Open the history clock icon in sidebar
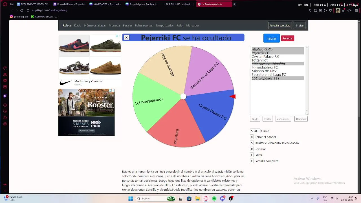 coord(5,111)
